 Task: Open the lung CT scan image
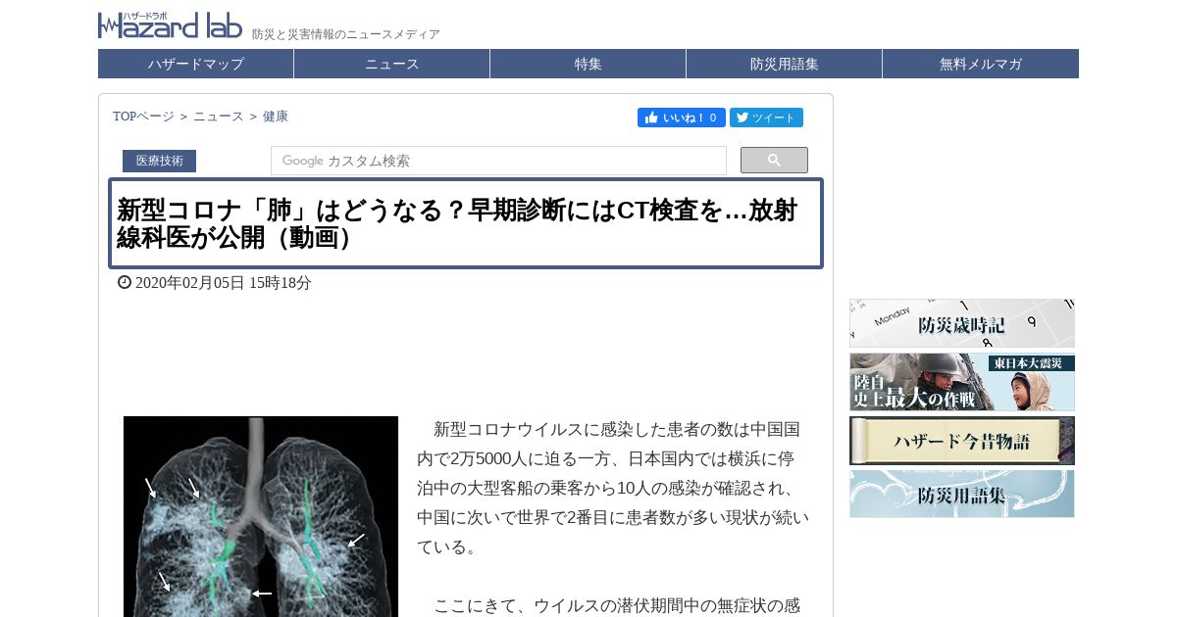(x=261, y=516)
